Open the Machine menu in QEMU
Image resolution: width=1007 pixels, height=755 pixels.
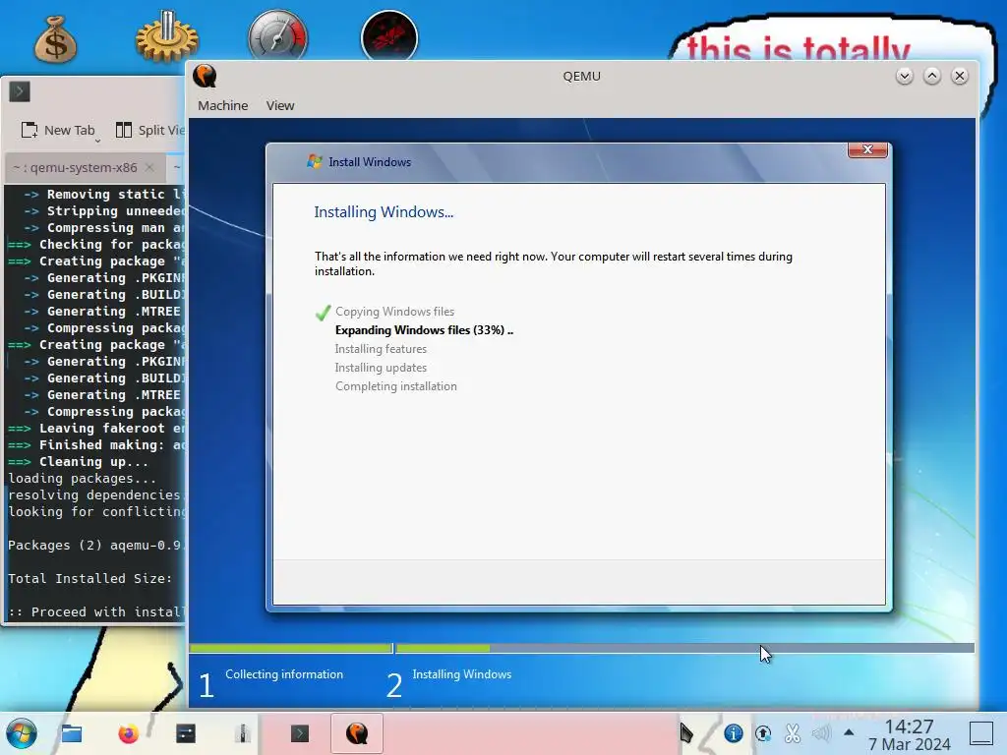point(223,105)
